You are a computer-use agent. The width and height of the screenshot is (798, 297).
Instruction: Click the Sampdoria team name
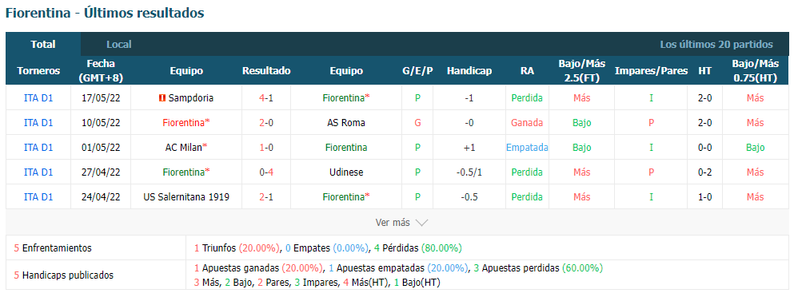pos(191,98)
